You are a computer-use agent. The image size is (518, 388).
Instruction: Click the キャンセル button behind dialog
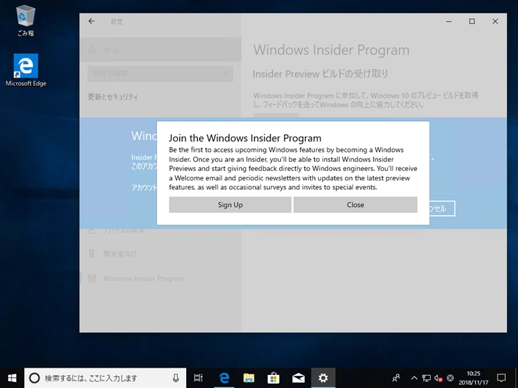tap(442, 208)
